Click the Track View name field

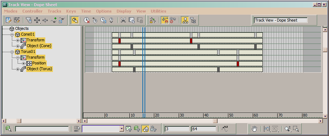(281, 21)
